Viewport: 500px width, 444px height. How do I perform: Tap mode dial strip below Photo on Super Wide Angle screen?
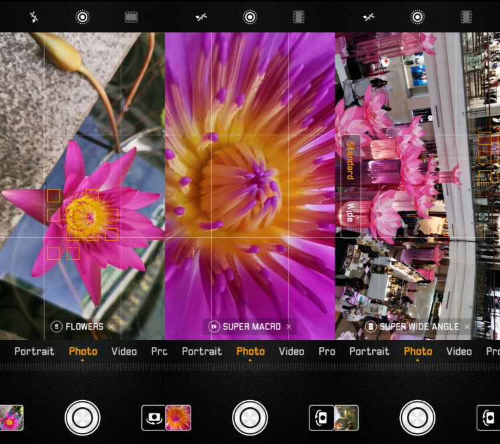click(x=418, y=367)
